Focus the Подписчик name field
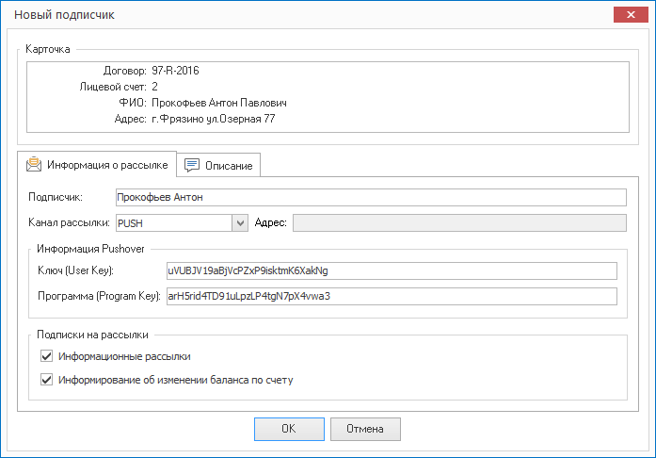The image size is (656, 458). point(371,197)
